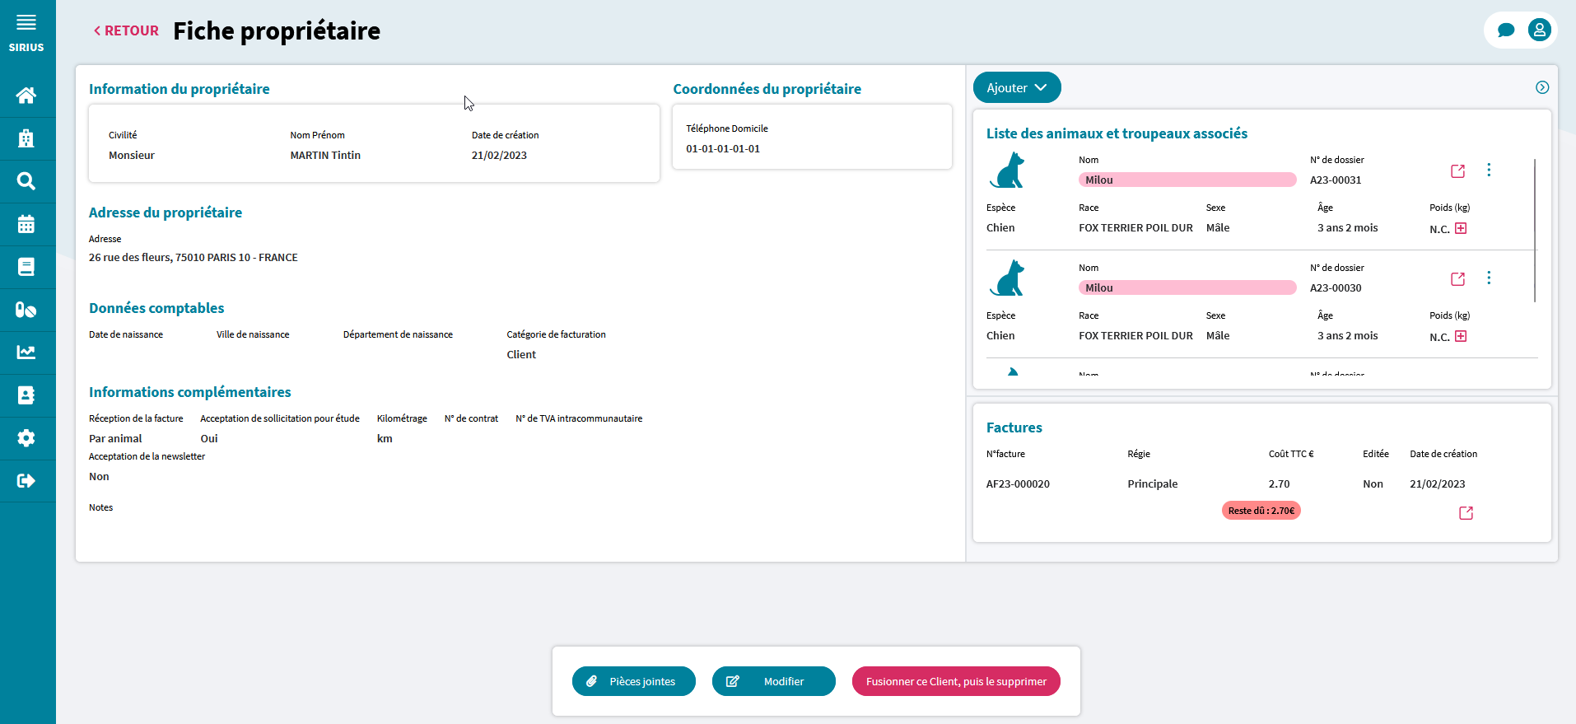
Task: Open the chat messages bubble icon
Action: click(x=1506, y=30)
